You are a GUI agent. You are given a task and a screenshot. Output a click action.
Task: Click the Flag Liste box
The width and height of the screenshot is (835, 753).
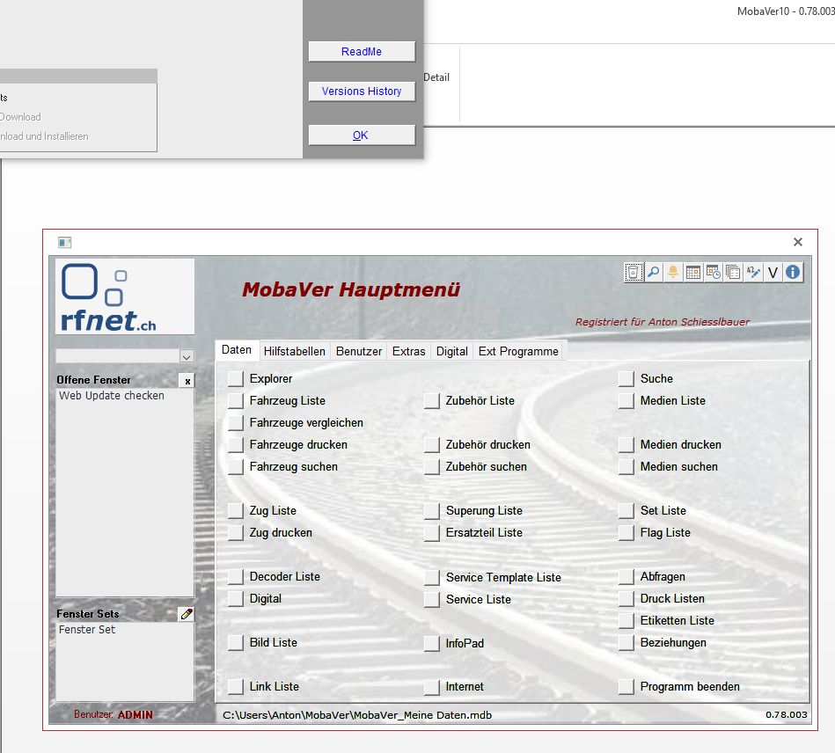626,532
